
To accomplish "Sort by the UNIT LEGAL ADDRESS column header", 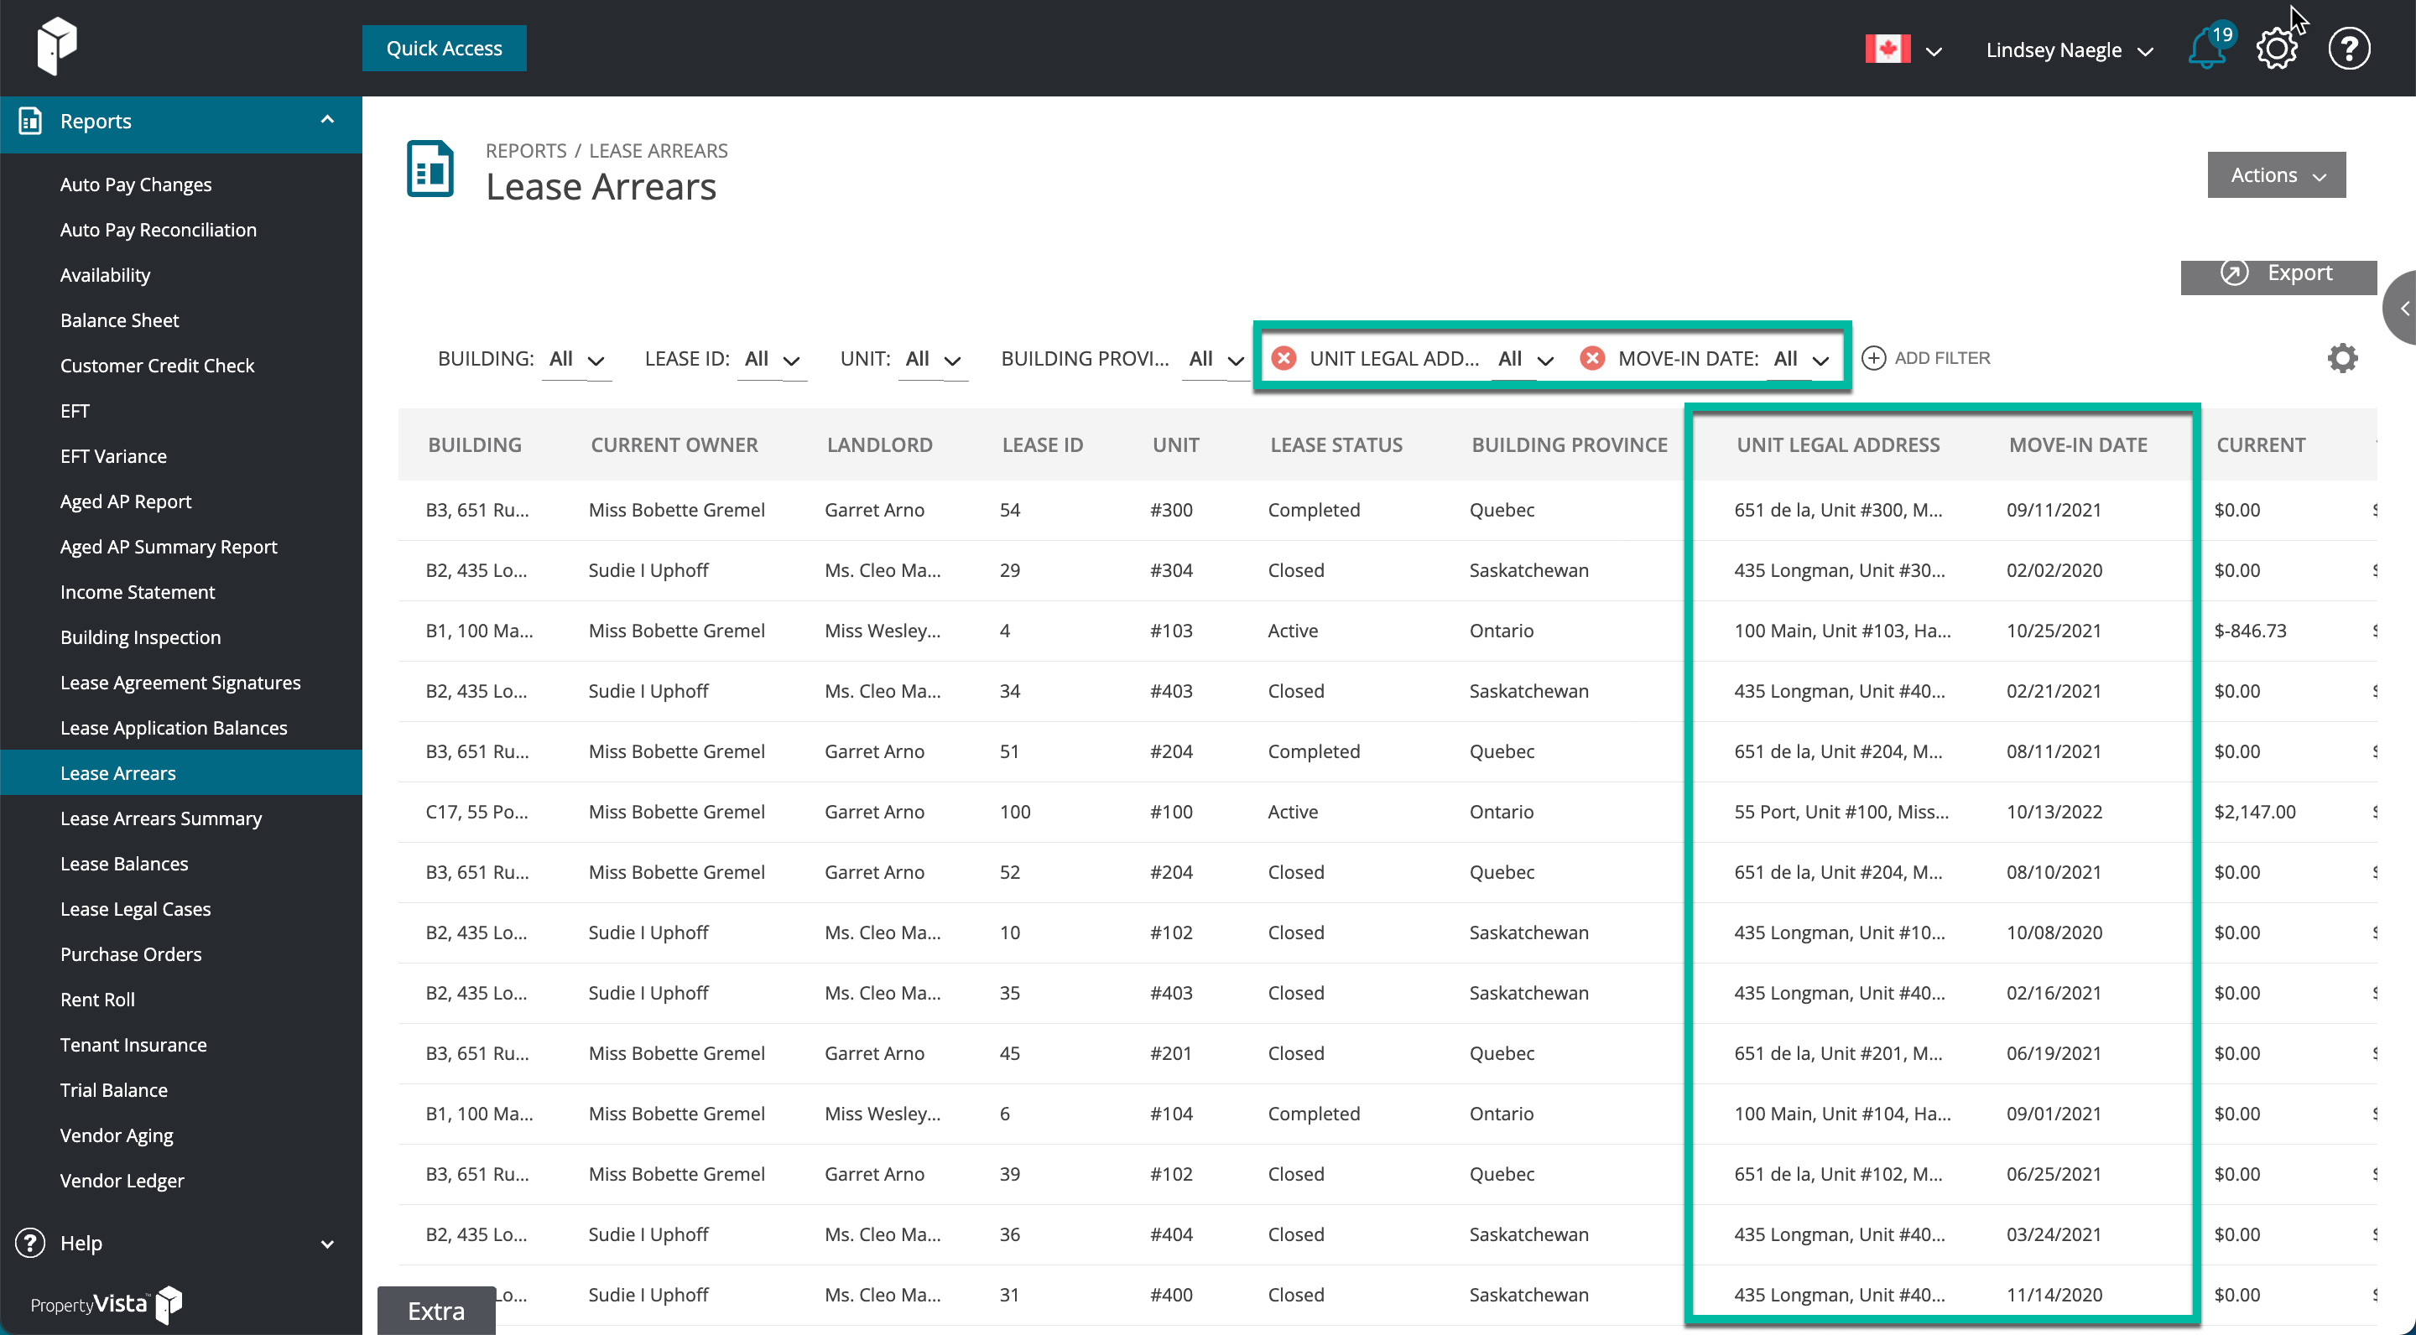I will pyautogui.click(x=1837, y=445).
